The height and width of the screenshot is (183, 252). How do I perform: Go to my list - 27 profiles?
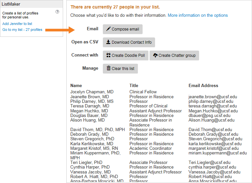22,30
